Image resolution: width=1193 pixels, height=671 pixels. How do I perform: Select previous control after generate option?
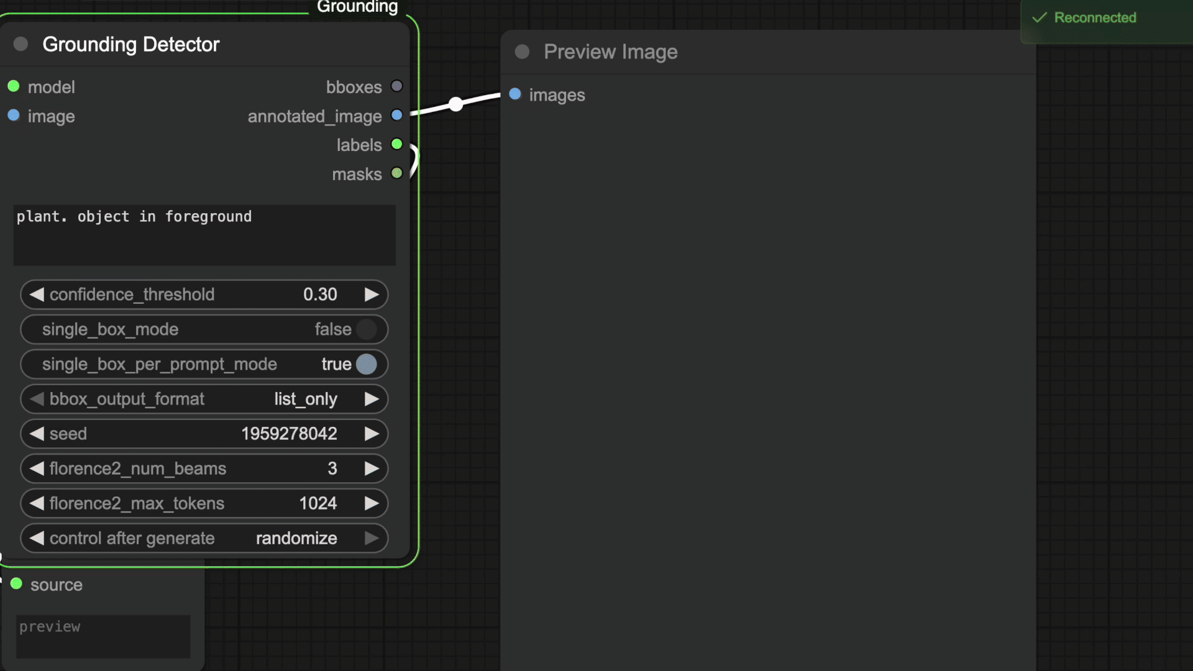(x=37, y=538)
